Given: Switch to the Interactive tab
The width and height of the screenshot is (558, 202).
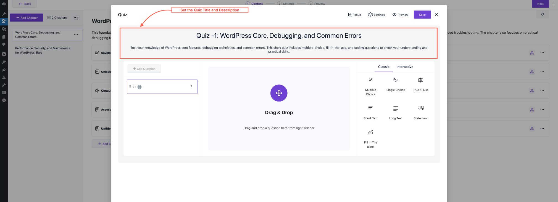Looking at the screenshot, I should coord(405,67).
